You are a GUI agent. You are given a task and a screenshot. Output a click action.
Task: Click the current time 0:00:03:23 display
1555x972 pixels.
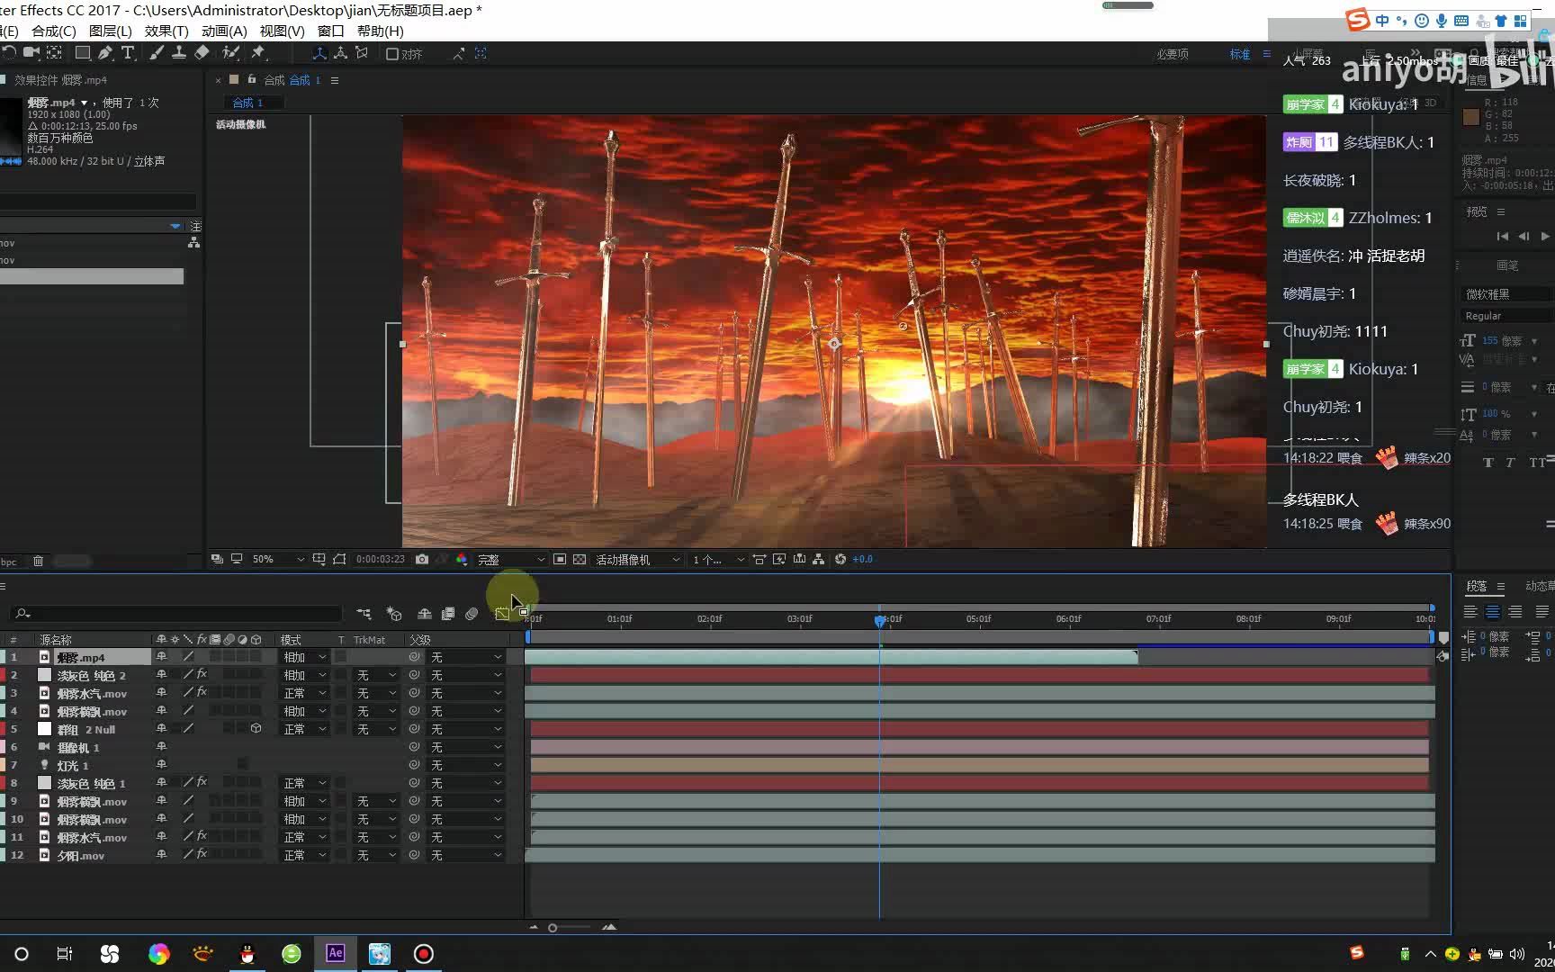pos(380,559)
